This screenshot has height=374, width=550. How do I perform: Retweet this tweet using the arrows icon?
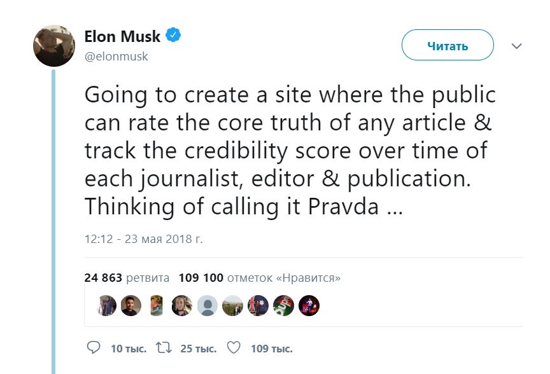[x=164, y=348]
